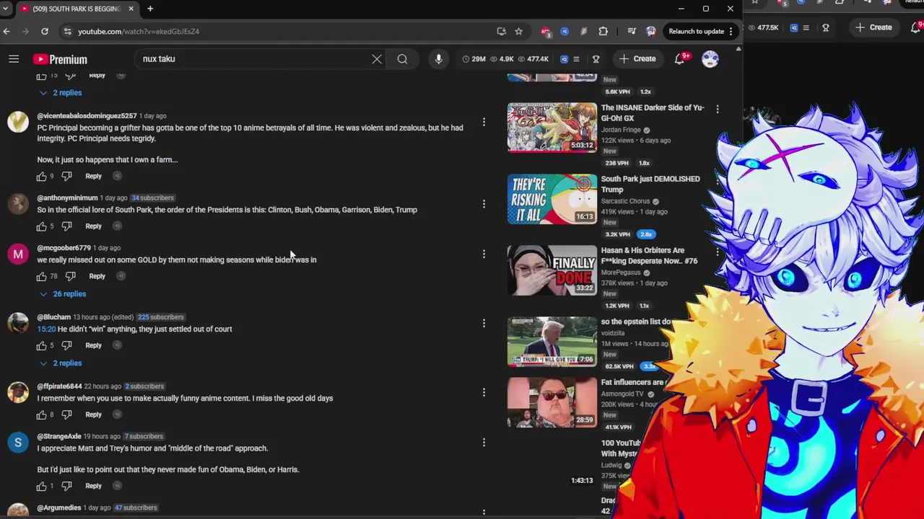The height and width of the screenshot is (519, 924).
Task: Open options menu for StrangeAxle comment
Action: click(484, 443)
